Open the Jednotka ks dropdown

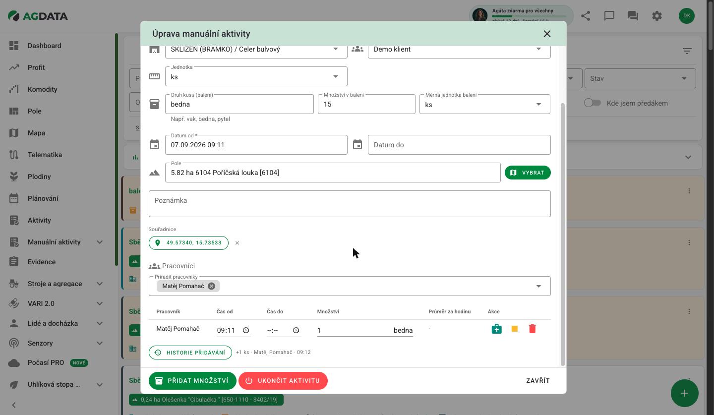(256, 76)
